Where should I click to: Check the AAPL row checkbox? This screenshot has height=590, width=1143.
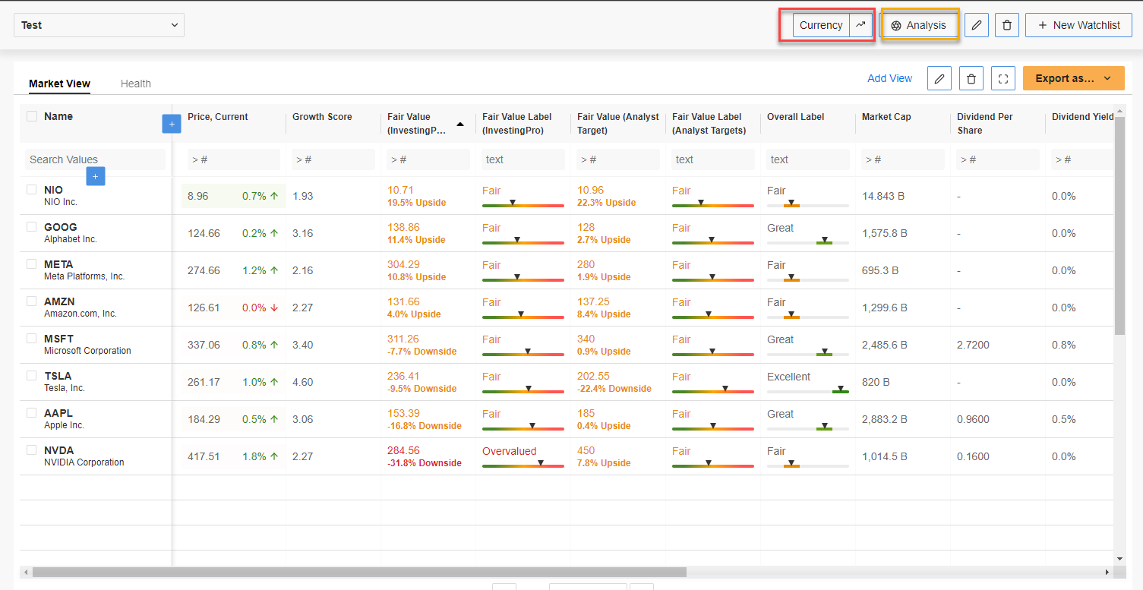(x=32, y=412)
